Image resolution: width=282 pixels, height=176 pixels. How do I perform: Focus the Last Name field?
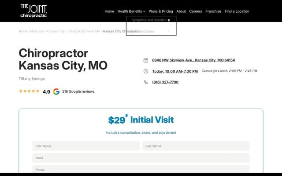[x=196, y=146]
